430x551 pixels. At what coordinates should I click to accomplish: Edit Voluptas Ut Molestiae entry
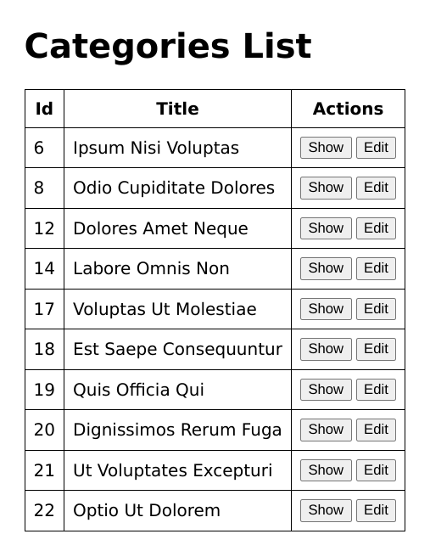[x=376, y=309]
